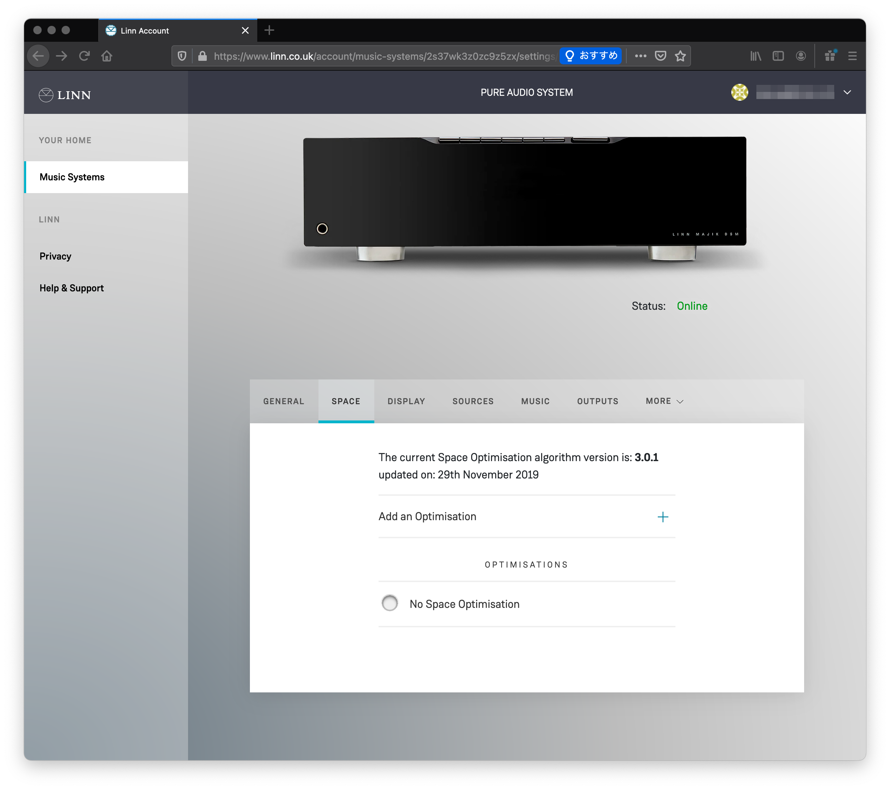The width and height of the screenshot is (890, 790).
Task: Click the blue おすすめ recommendation badge
Action: pyautogui.click(x=591, y=56)
